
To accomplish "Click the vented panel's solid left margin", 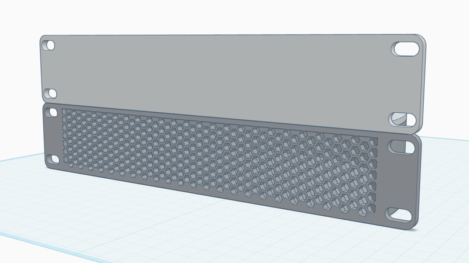I will [53, 134].
